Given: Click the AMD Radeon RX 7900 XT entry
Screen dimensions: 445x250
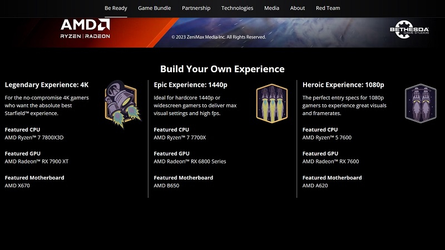Looking at the screenshot, I should tap(36, 162).
